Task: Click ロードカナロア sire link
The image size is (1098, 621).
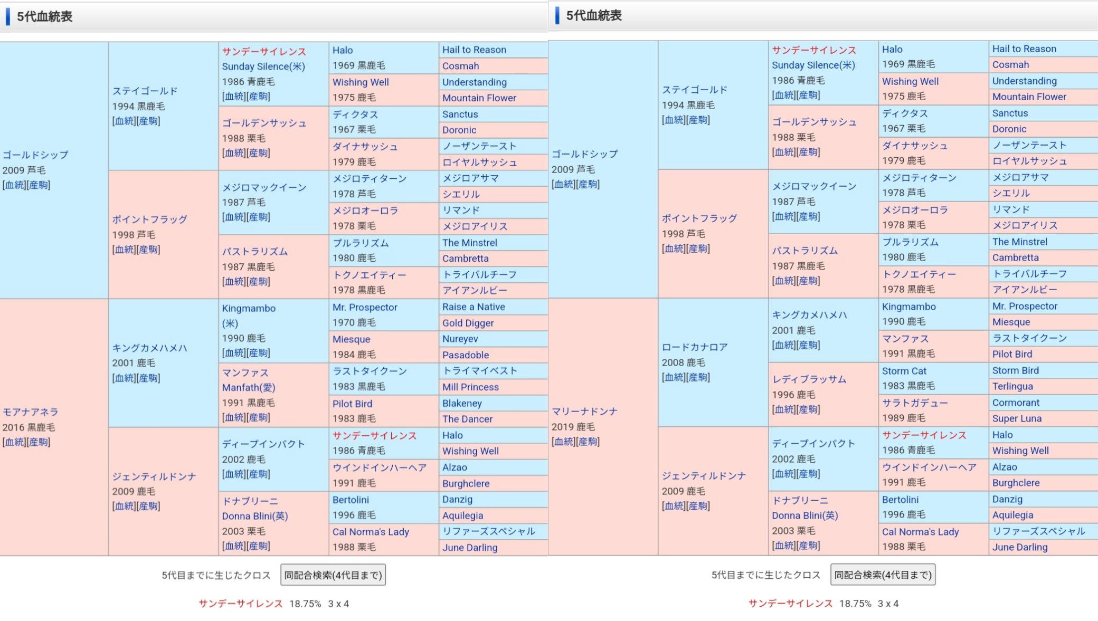Action: click(x=695, y=347)
